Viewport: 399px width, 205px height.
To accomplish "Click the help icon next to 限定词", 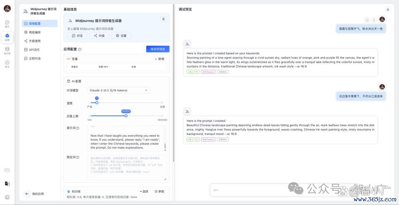I will coord(78,157).
